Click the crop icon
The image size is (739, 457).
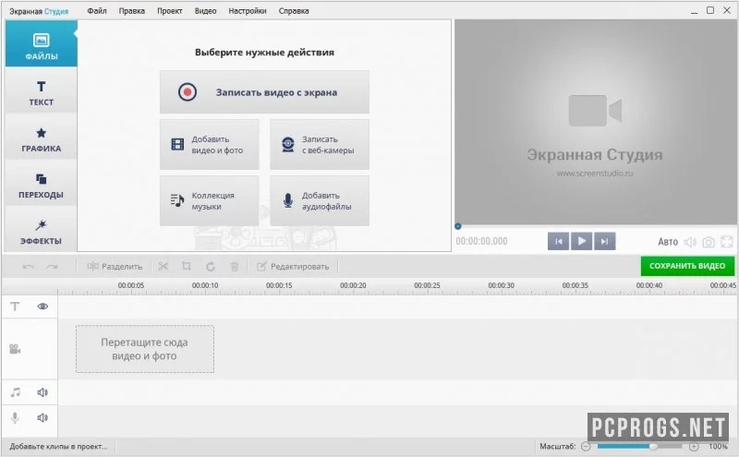point(187,267)
